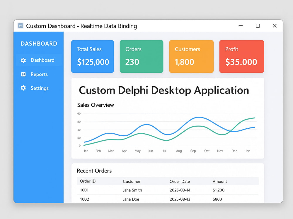This screenshot has height=219, width=293.
Task: Click the Sales Overview chart title
Action: (x=96, y=105)
